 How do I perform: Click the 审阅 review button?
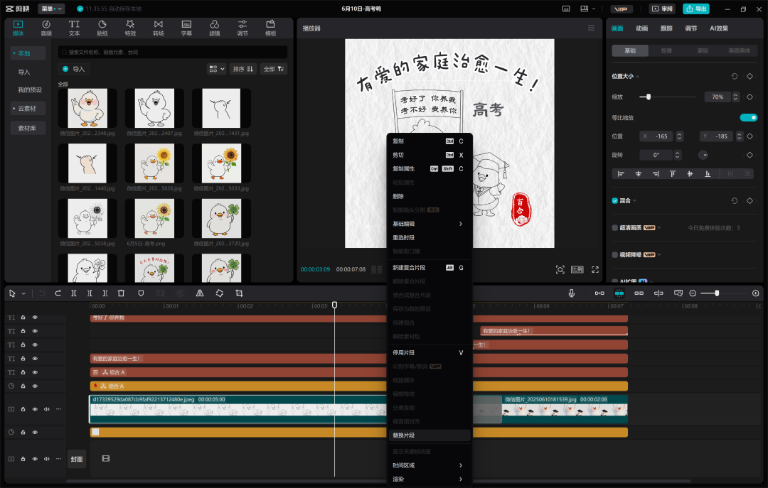tap(662, 9)
